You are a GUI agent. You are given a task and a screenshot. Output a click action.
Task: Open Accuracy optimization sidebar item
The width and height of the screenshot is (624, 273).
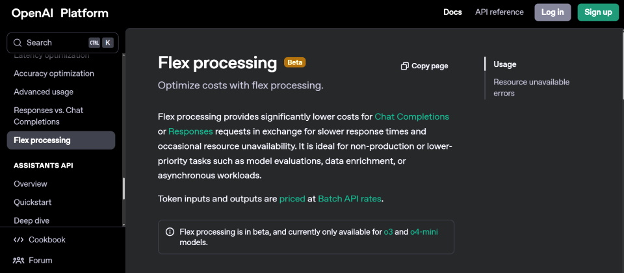(x=54, y=73)
